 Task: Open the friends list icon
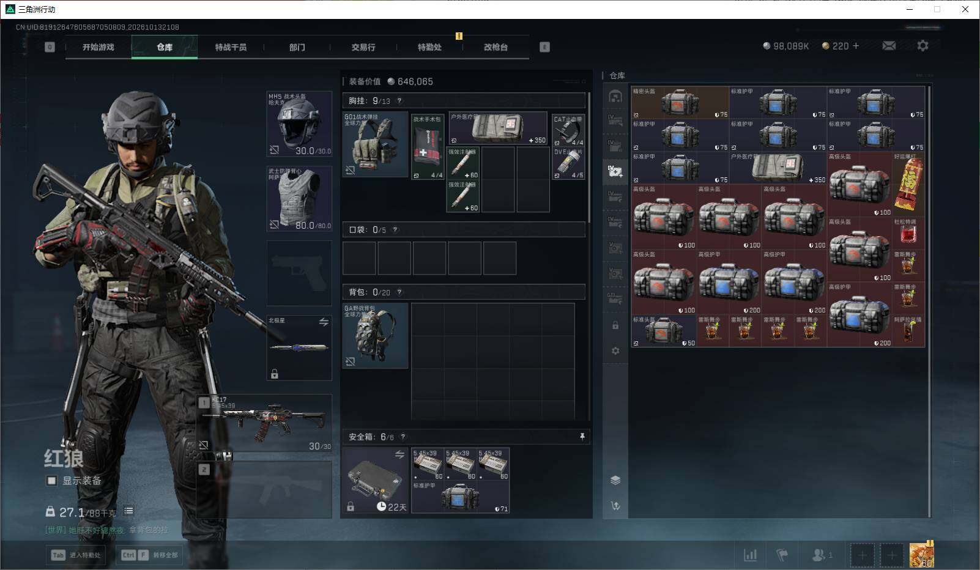click(822, 555)
